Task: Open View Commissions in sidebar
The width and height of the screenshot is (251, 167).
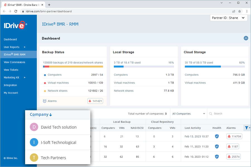Action: pos(15,62)
